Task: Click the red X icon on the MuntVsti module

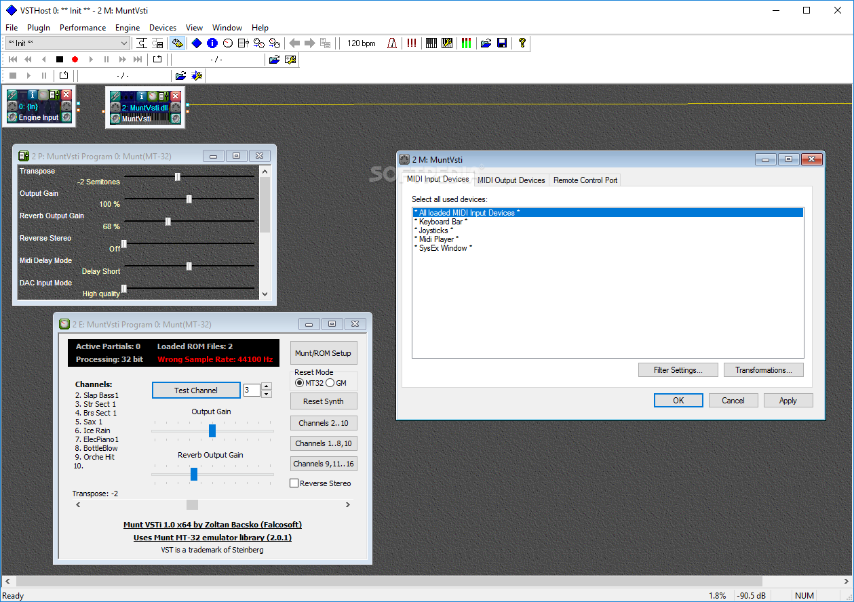Action: [175, 96]
